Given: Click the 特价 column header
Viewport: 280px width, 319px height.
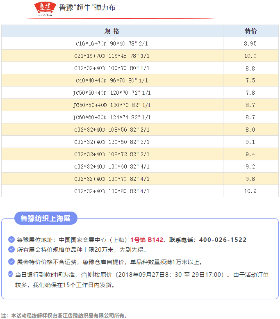Looking at the screenshot, I should click(250, 31).
